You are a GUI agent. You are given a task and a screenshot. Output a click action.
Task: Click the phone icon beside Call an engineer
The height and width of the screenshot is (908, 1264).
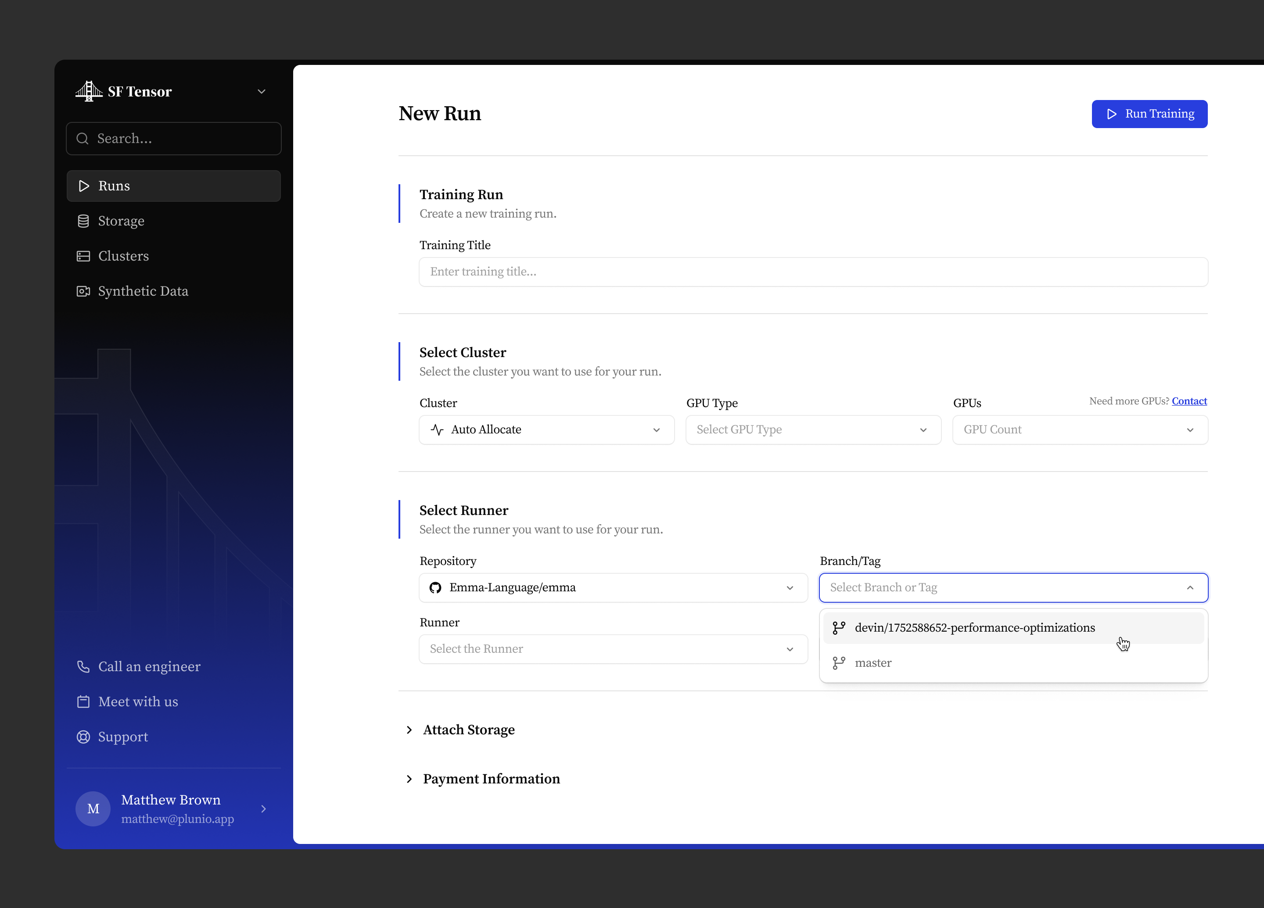click(83, 667)
